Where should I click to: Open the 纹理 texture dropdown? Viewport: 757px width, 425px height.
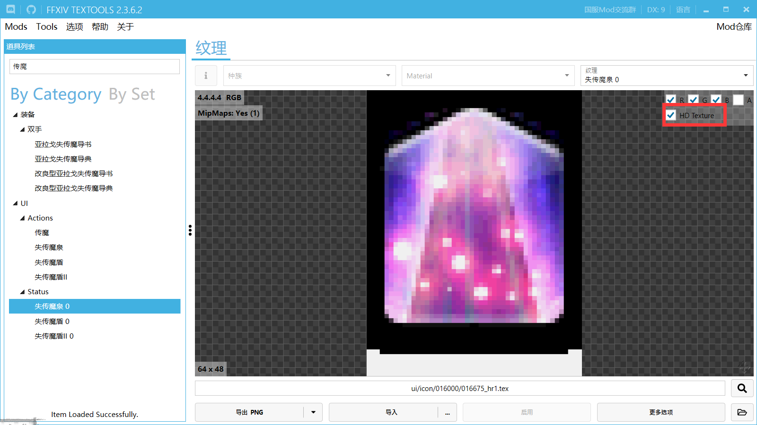pyautogui.click(x=667, y=76)
